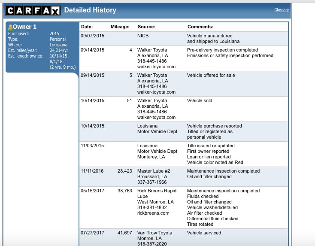Click 'Differential fluid checked' comment

click(213, 219)
